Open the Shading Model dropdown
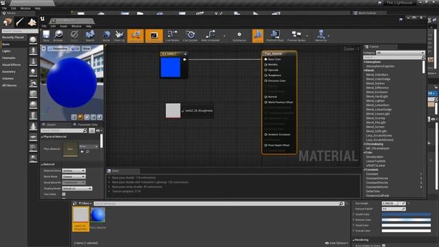The height and width of the screenshot is (247, 439). 77,189
